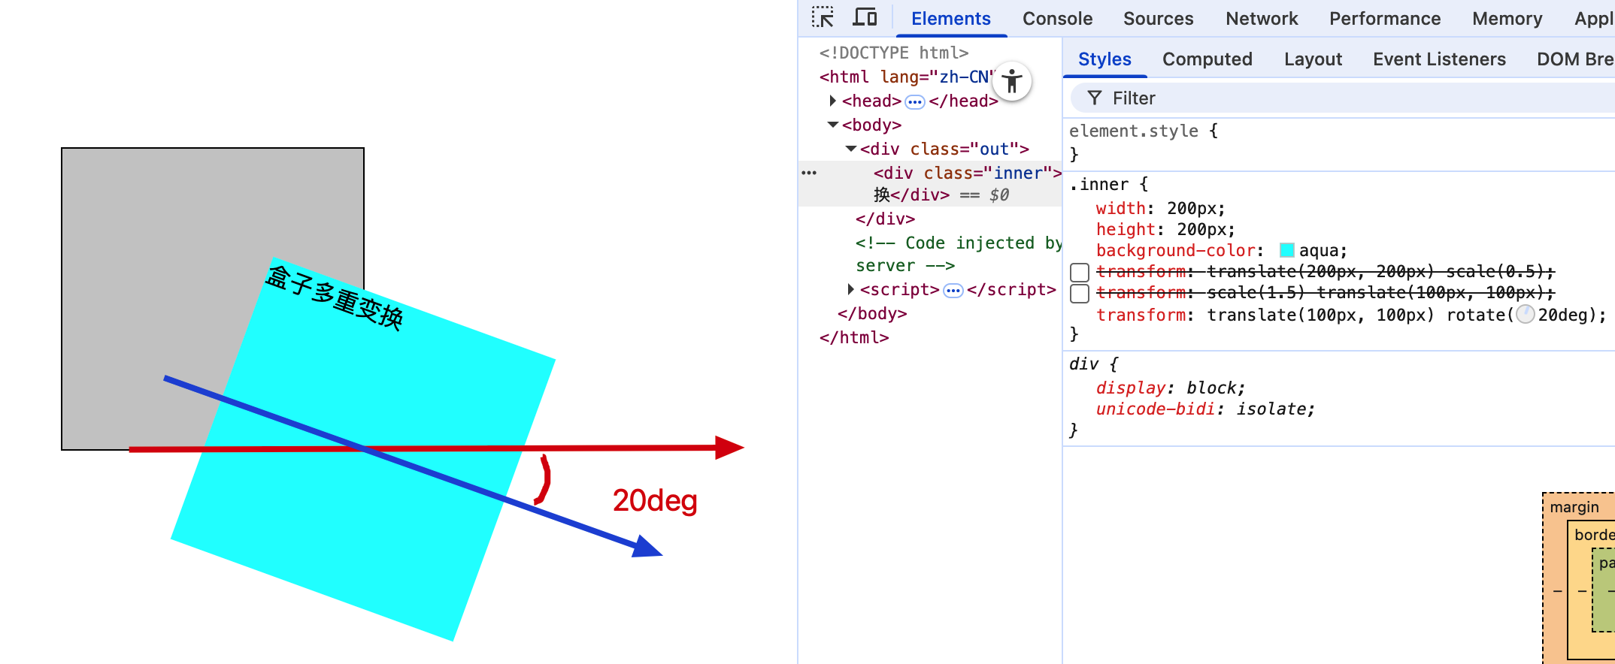Focus the styles Filter input field
The image size is (1615, 664).
click(1342, 98)
